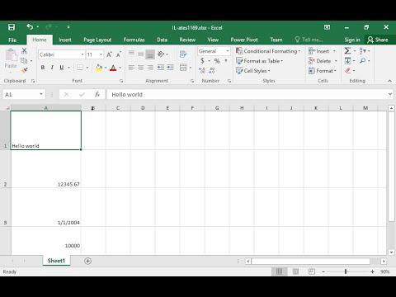Open the Name Box A1 dropdown

pos(41,94)
